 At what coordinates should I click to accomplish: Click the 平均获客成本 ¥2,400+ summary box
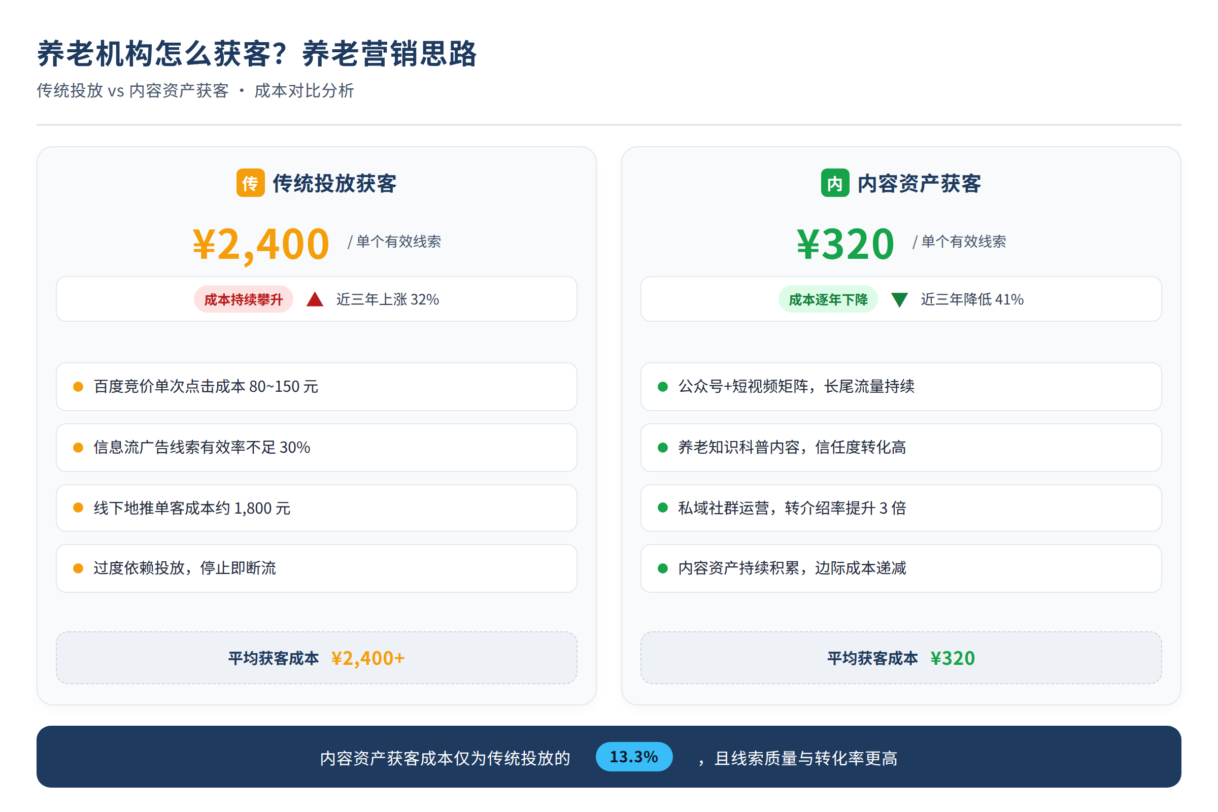coord(316,658)
